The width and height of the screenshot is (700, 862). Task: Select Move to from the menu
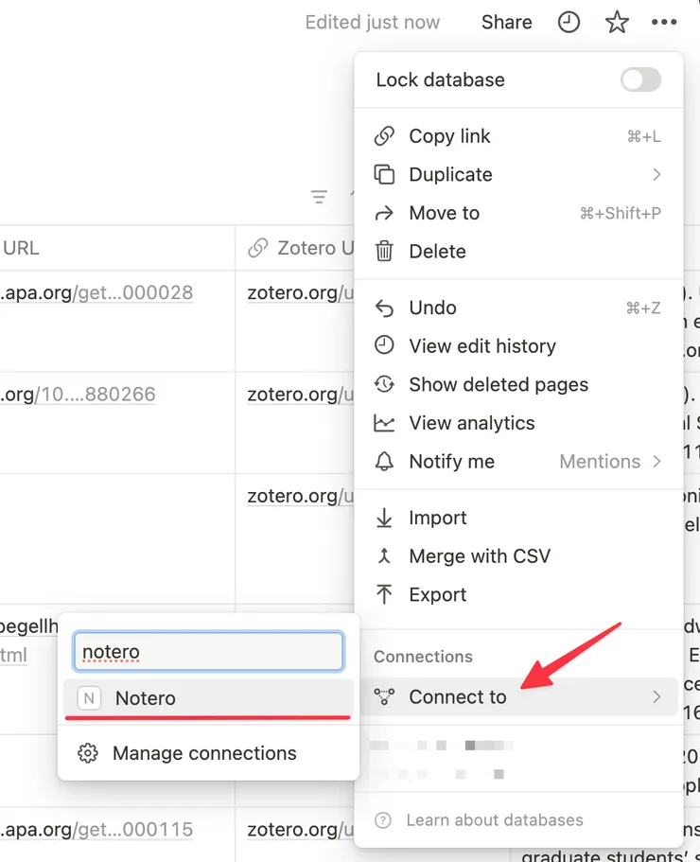pyautogui.click(x=445, y=213)
